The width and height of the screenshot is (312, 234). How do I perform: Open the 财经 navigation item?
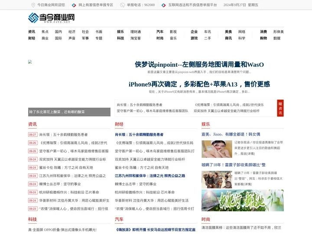point(32,38)
